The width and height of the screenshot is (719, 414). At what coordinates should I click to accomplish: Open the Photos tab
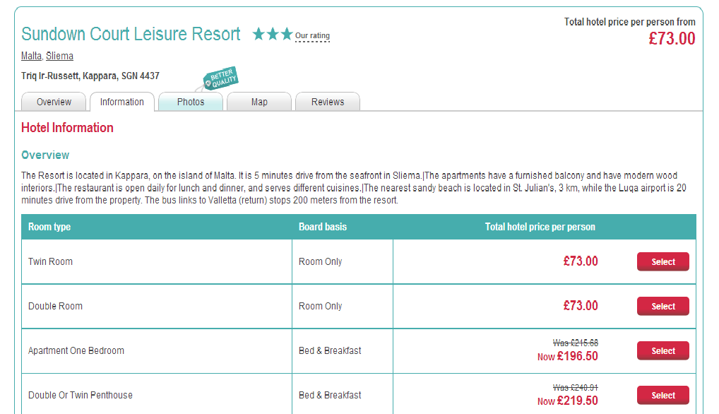(x=191, y=102)
